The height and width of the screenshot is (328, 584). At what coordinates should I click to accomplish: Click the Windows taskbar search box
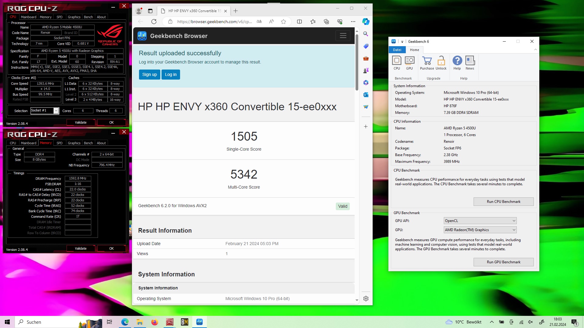(x=58, y=322)
